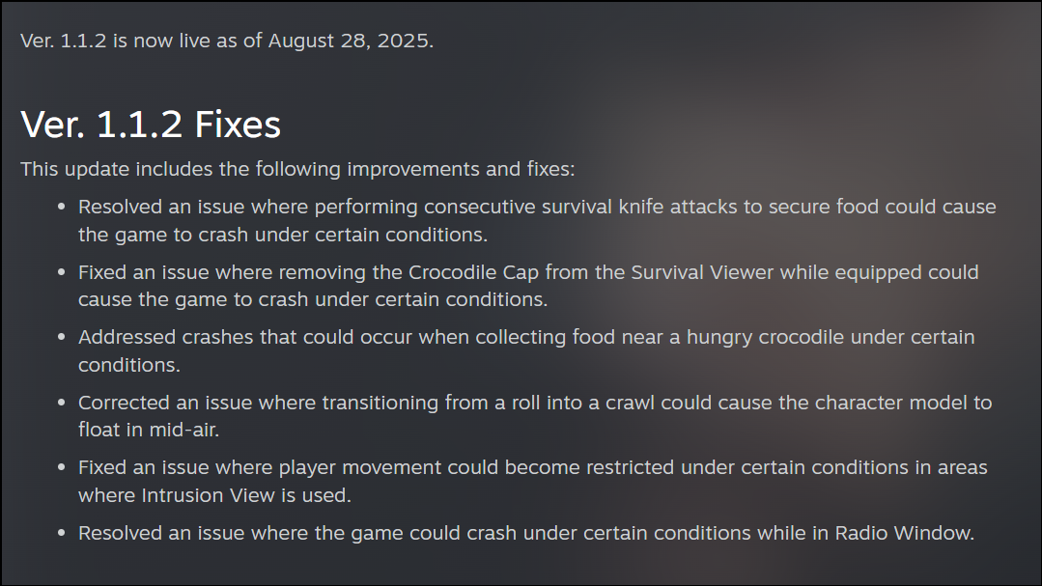Click the Radio Window crash fix item
The image size is (1042, 586).
(526, 533)
